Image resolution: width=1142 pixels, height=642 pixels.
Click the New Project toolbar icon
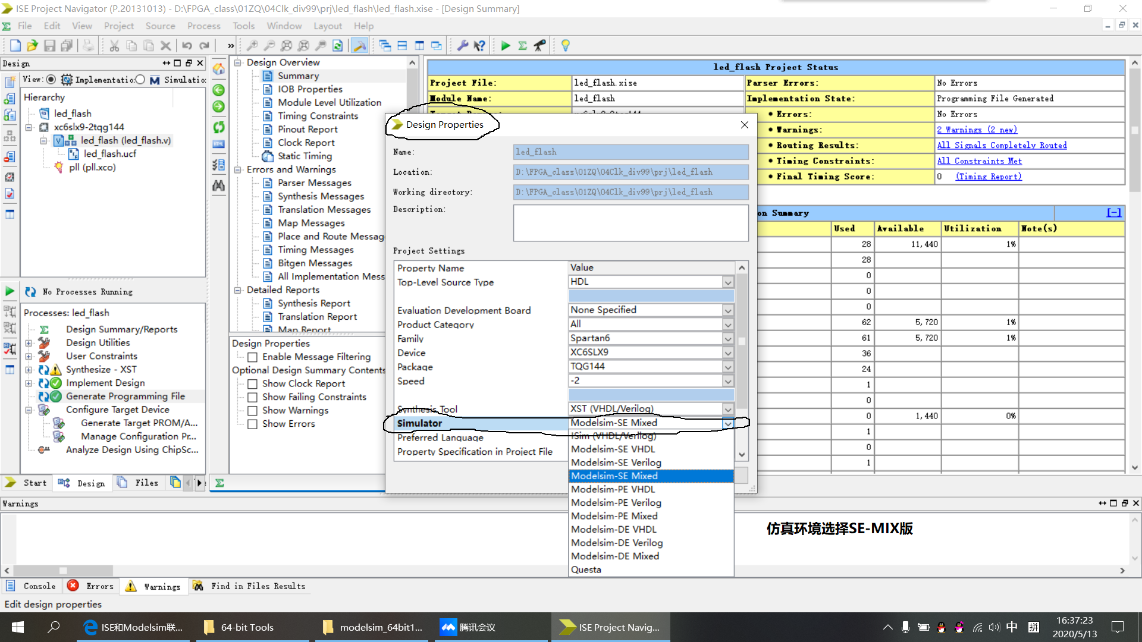[x=15, y=46]
